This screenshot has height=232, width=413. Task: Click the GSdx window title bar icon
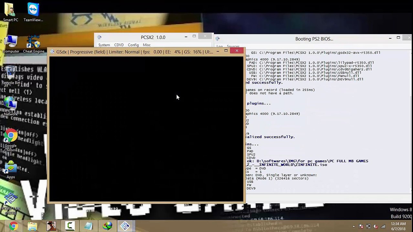[x=52, y=52]
